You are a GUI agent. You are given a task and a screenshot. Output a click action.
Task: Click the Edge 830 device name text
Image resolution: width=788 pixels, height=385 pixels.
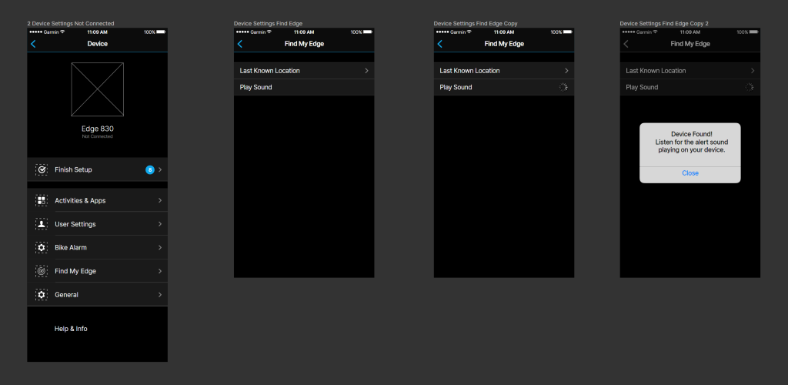click(98, 129)
